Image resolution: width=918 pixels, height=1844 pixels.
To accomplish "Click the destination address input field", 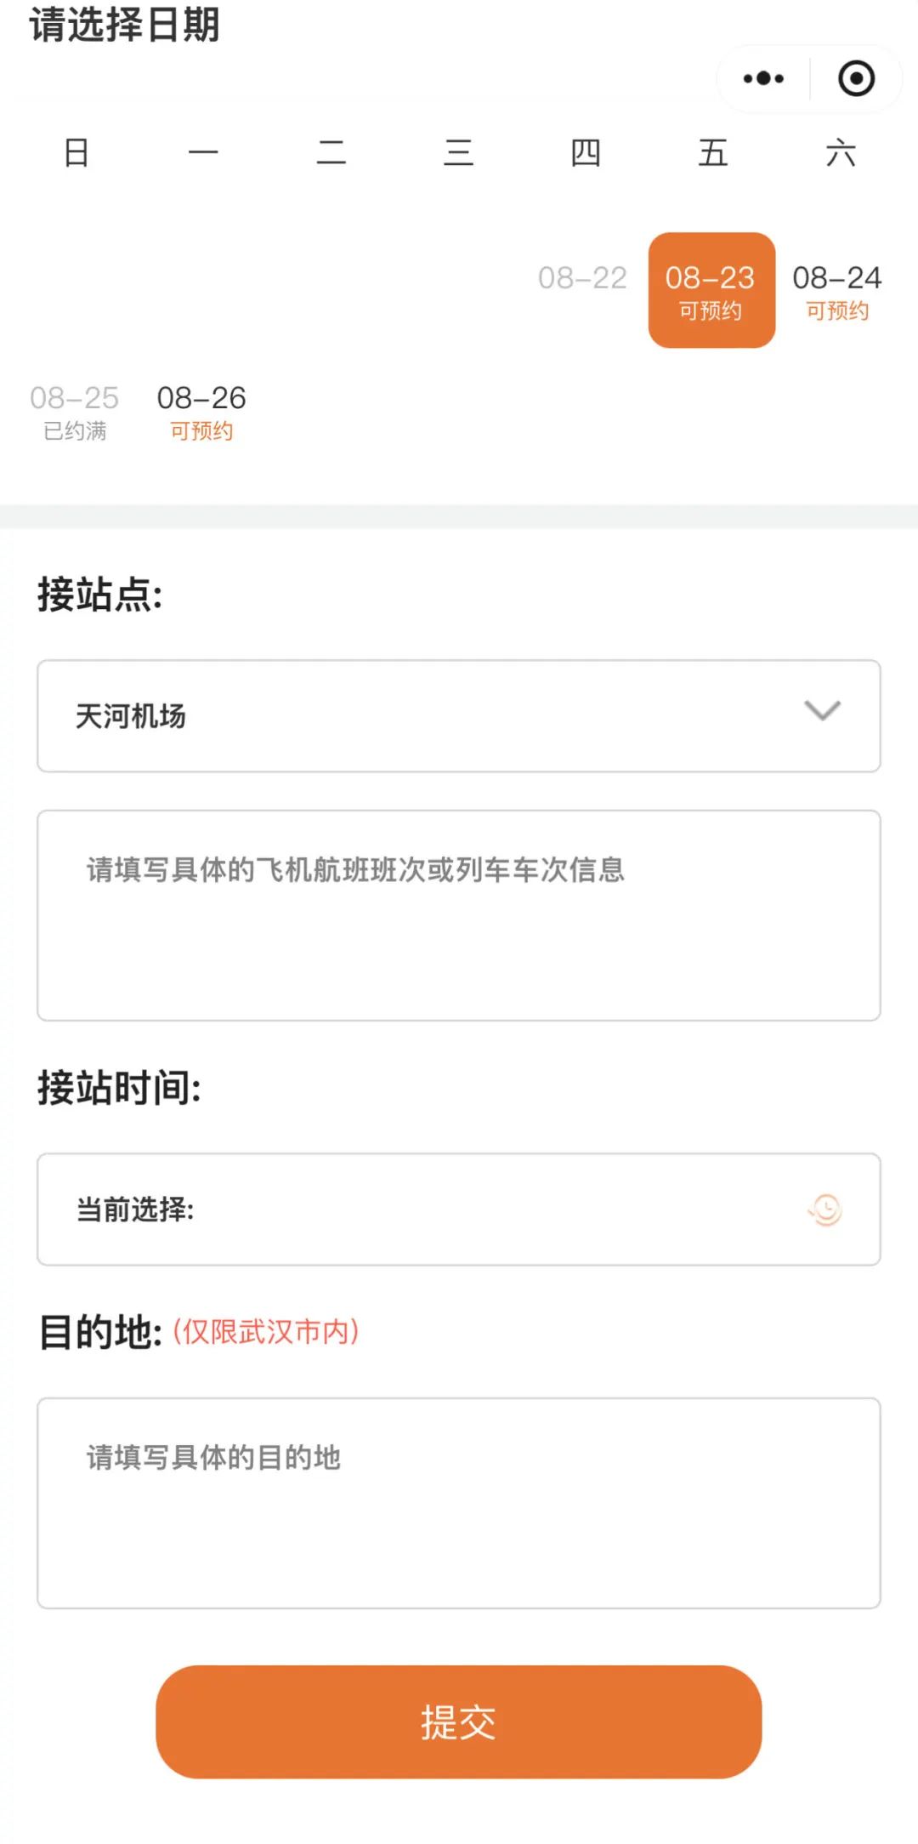I will [458, 1502].
